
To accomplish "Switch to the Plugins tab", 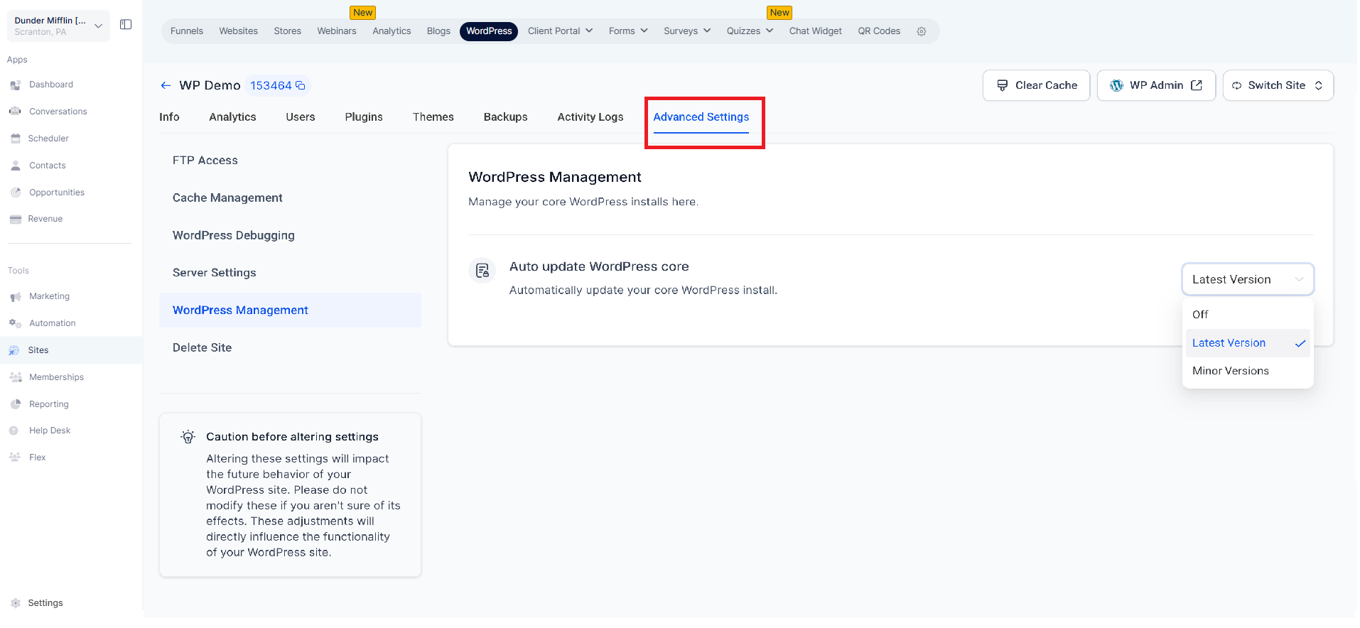I will 364,117.
